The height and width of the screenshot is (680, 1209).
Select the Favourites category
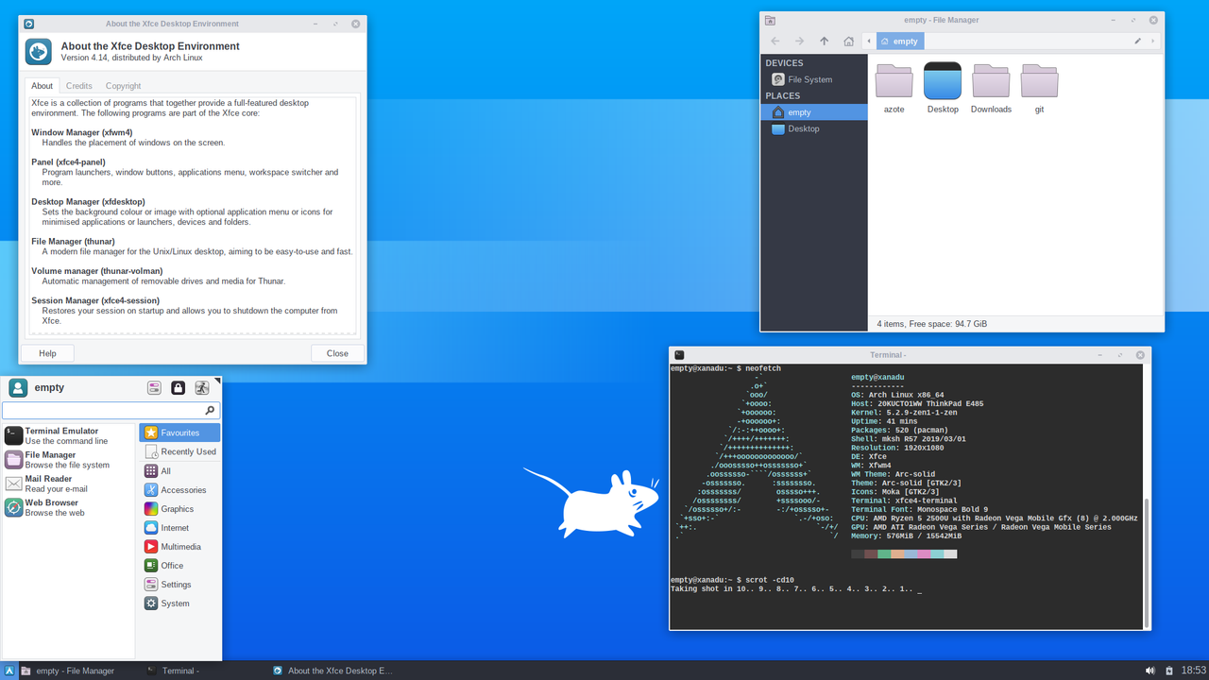point(179,433)
